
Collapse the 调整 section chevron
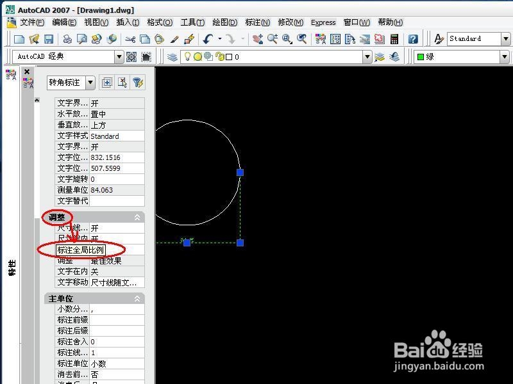coord(137,217)
